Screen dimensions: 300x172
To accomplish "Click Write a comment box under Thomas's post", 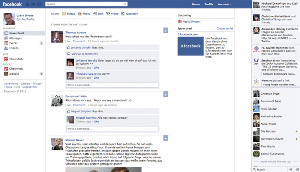I will tap(112, 85).
